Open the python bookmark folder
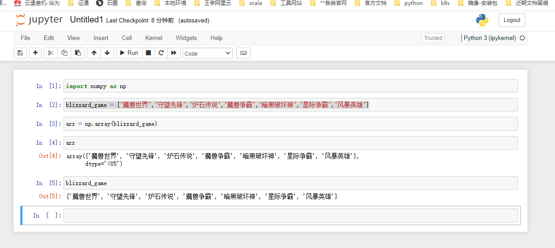Image resolution: width=555 pixels, height=248 pixels. tap(408, 3)
